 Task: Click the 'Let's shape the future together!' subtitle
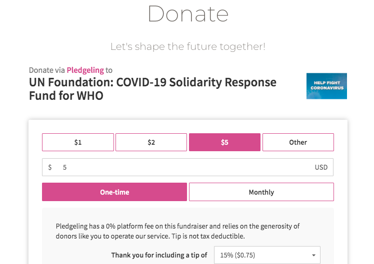[x=188, y=46]
